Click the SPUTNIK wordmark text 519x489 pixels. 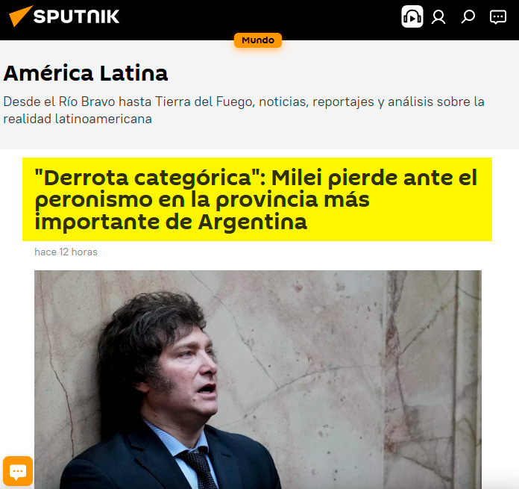(77, 16)
